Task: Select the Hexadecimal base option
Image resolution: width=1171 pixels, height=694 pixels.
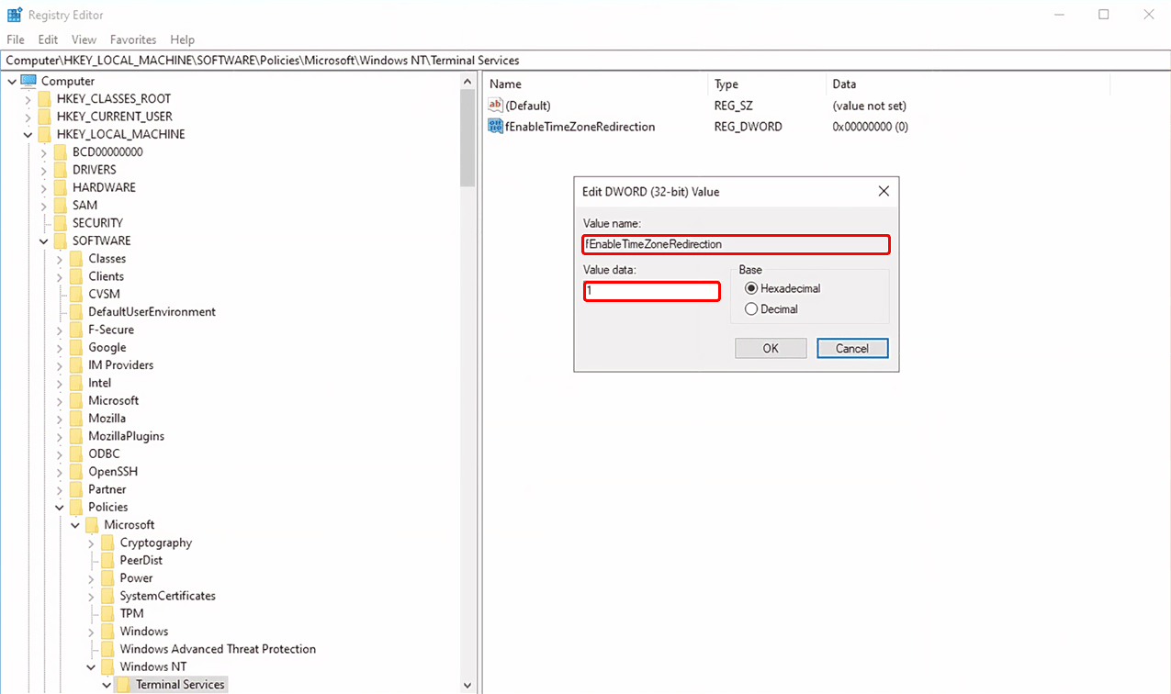Action: (x=751, y=288)
